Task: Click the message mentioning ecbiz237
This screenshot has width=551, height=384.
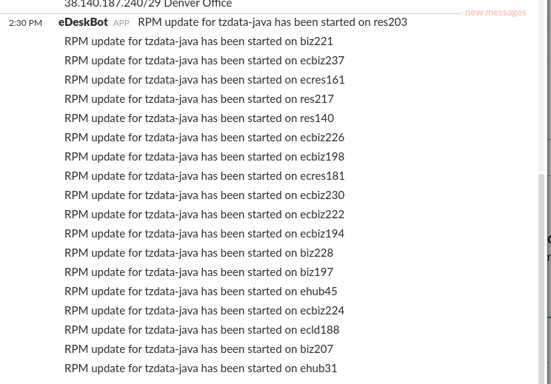Action: [x=204, y=61]
